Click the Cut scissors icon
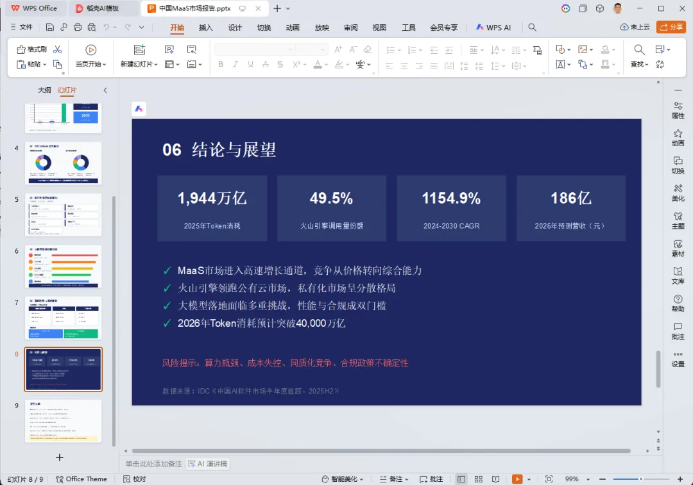Screen dimensions: 693x485 tap(58, 49)
